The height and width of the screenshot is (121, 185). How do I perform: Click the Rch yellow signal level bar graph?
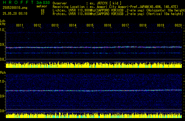click(x=94, y=115)
